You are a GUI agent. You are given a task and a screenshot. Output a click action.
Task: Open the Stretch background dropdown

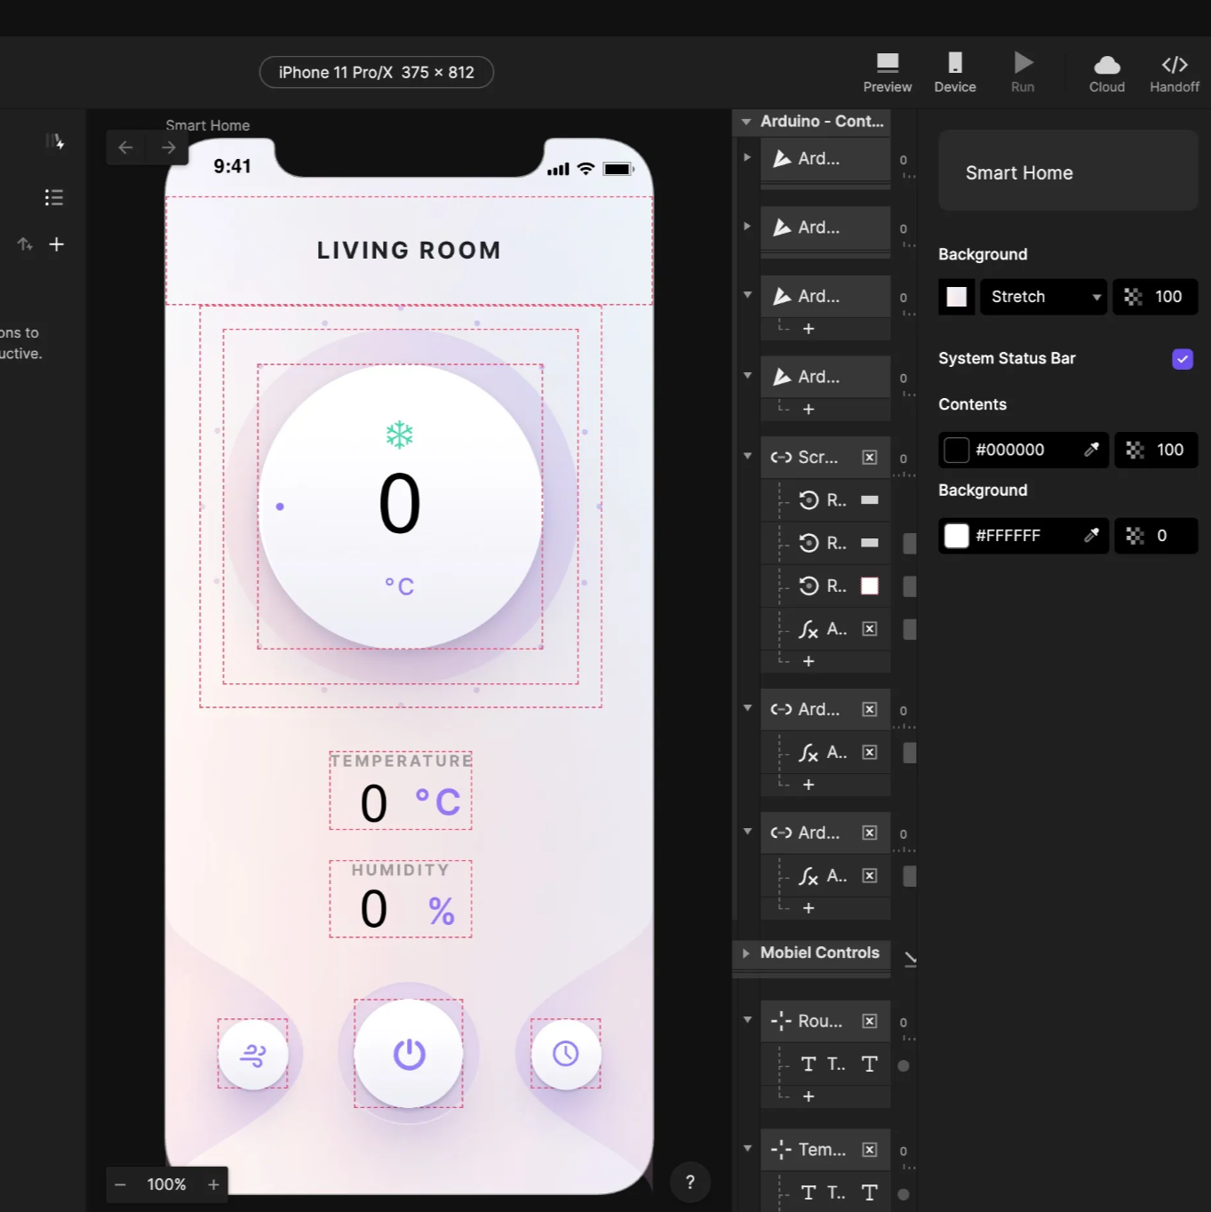(x=1042, y=297)
